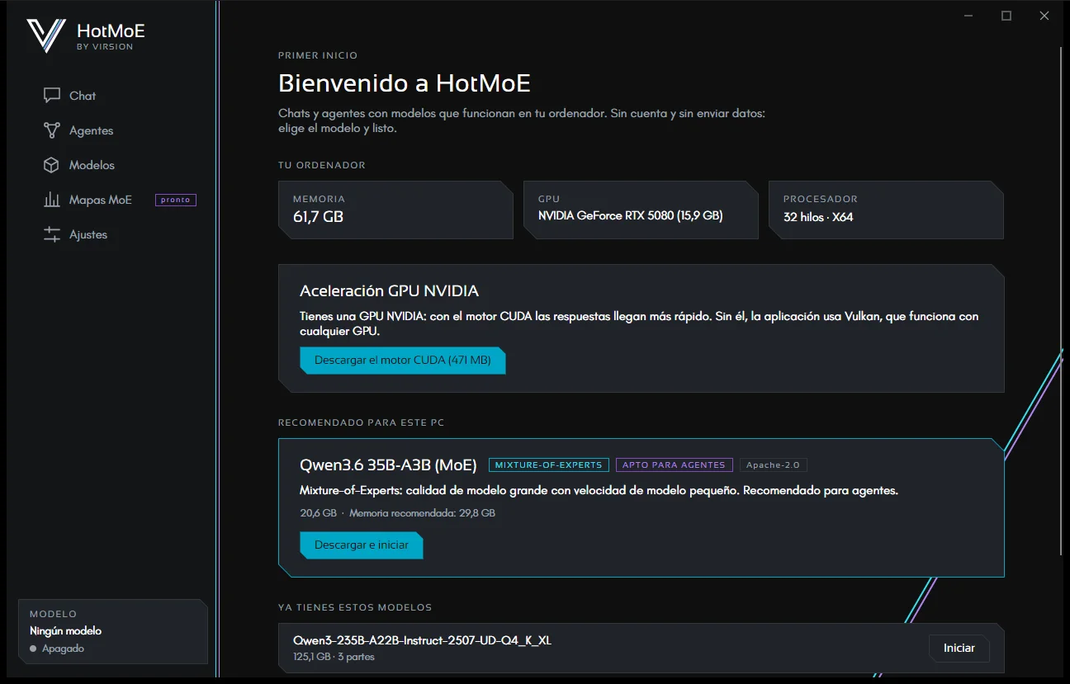1070x684 pixels.
Task: Click the Aceleración GPU NVIDIA heading
Action: [389, 291]
